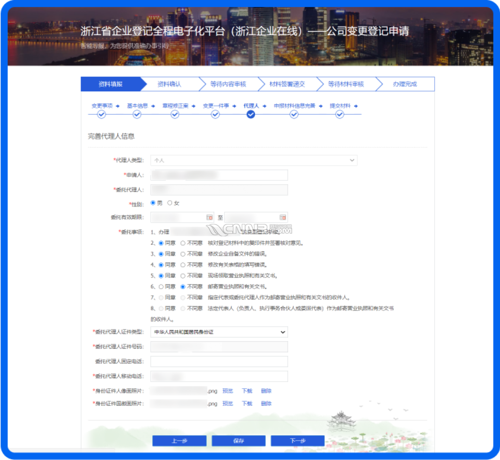This screenshot has width=500, height=460.
Task: Click the start date calendar icon
Action: [x=209, y=217]
